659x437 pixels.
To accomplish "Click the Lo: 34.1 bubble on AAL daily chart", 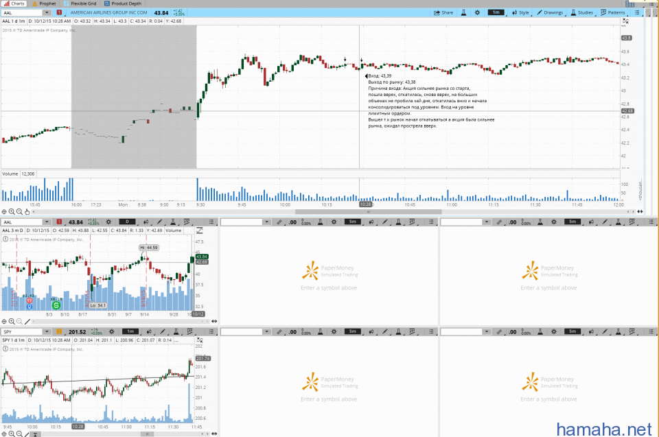I will point(98,305).
